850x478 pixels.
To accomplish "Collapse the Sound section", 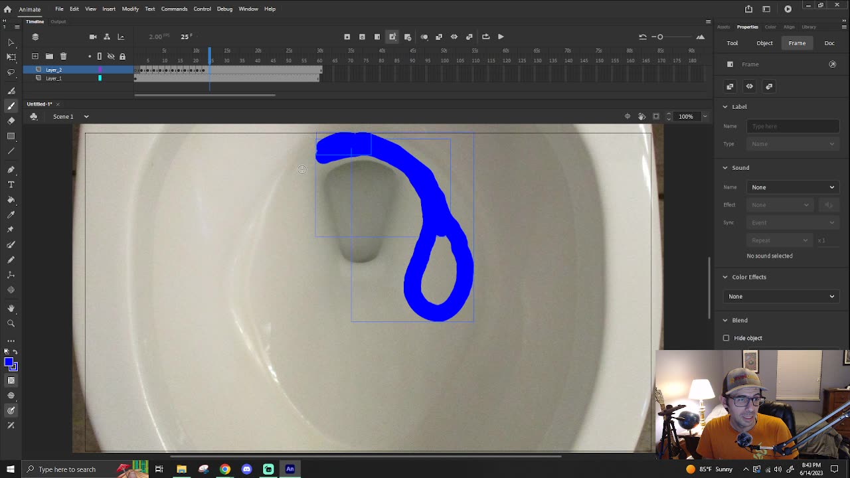I will [x=725, y=167].
